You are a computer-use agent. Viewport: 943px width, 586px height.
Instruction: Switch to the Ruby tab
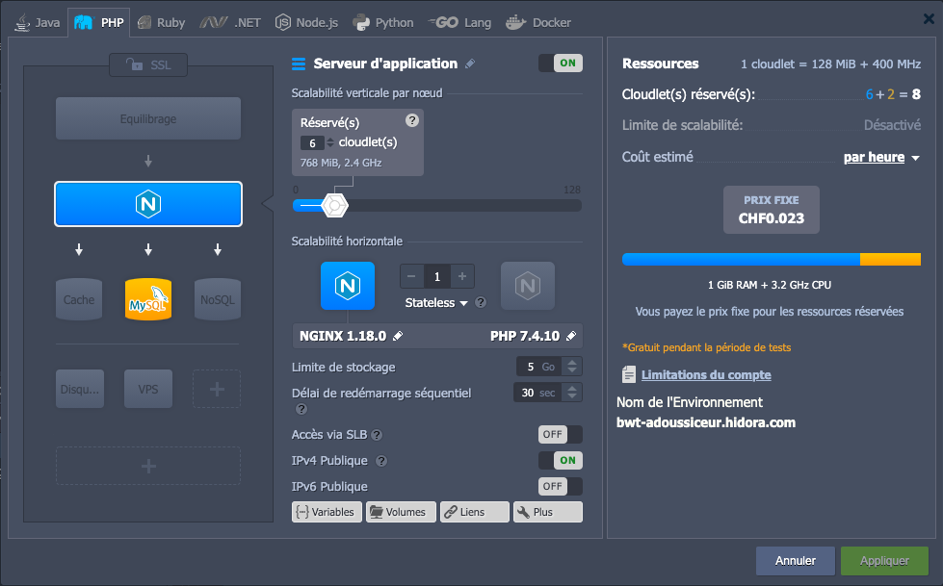162,23
